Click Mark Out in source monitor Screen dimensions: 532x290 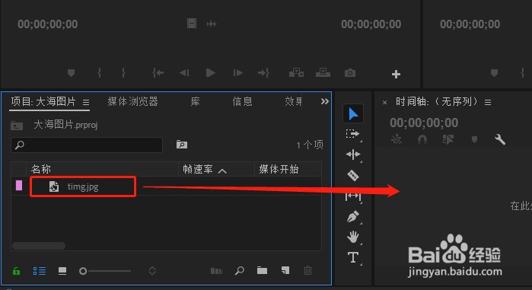[x=123, y=73]
